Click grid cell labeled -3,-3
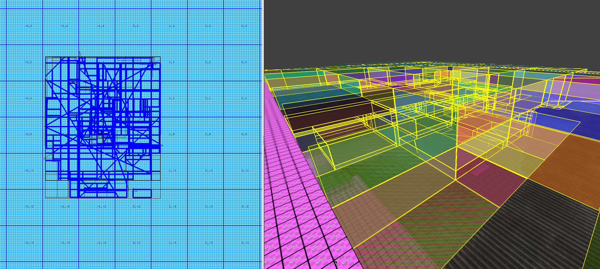Image resolution: width=600 pixels, height=269 pixels. pyautogui.click(x=29, y=243)
